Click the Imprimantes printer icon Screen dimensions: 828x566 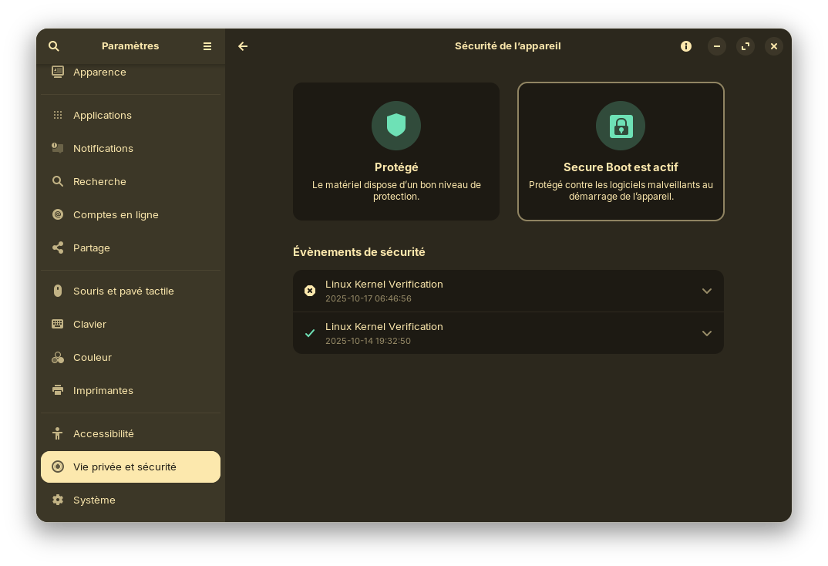[x=58, y=390]
